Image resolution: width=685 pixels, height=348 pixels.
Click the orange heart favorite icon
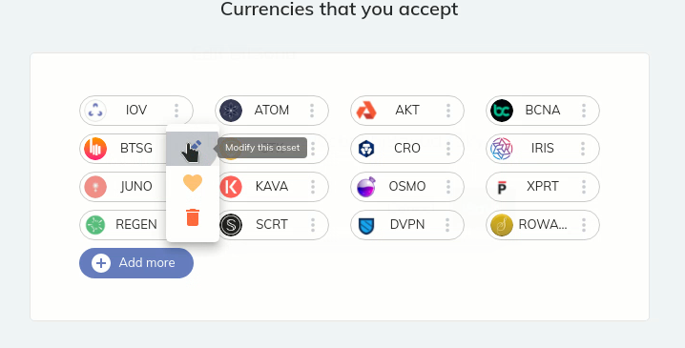pos(193,183)
